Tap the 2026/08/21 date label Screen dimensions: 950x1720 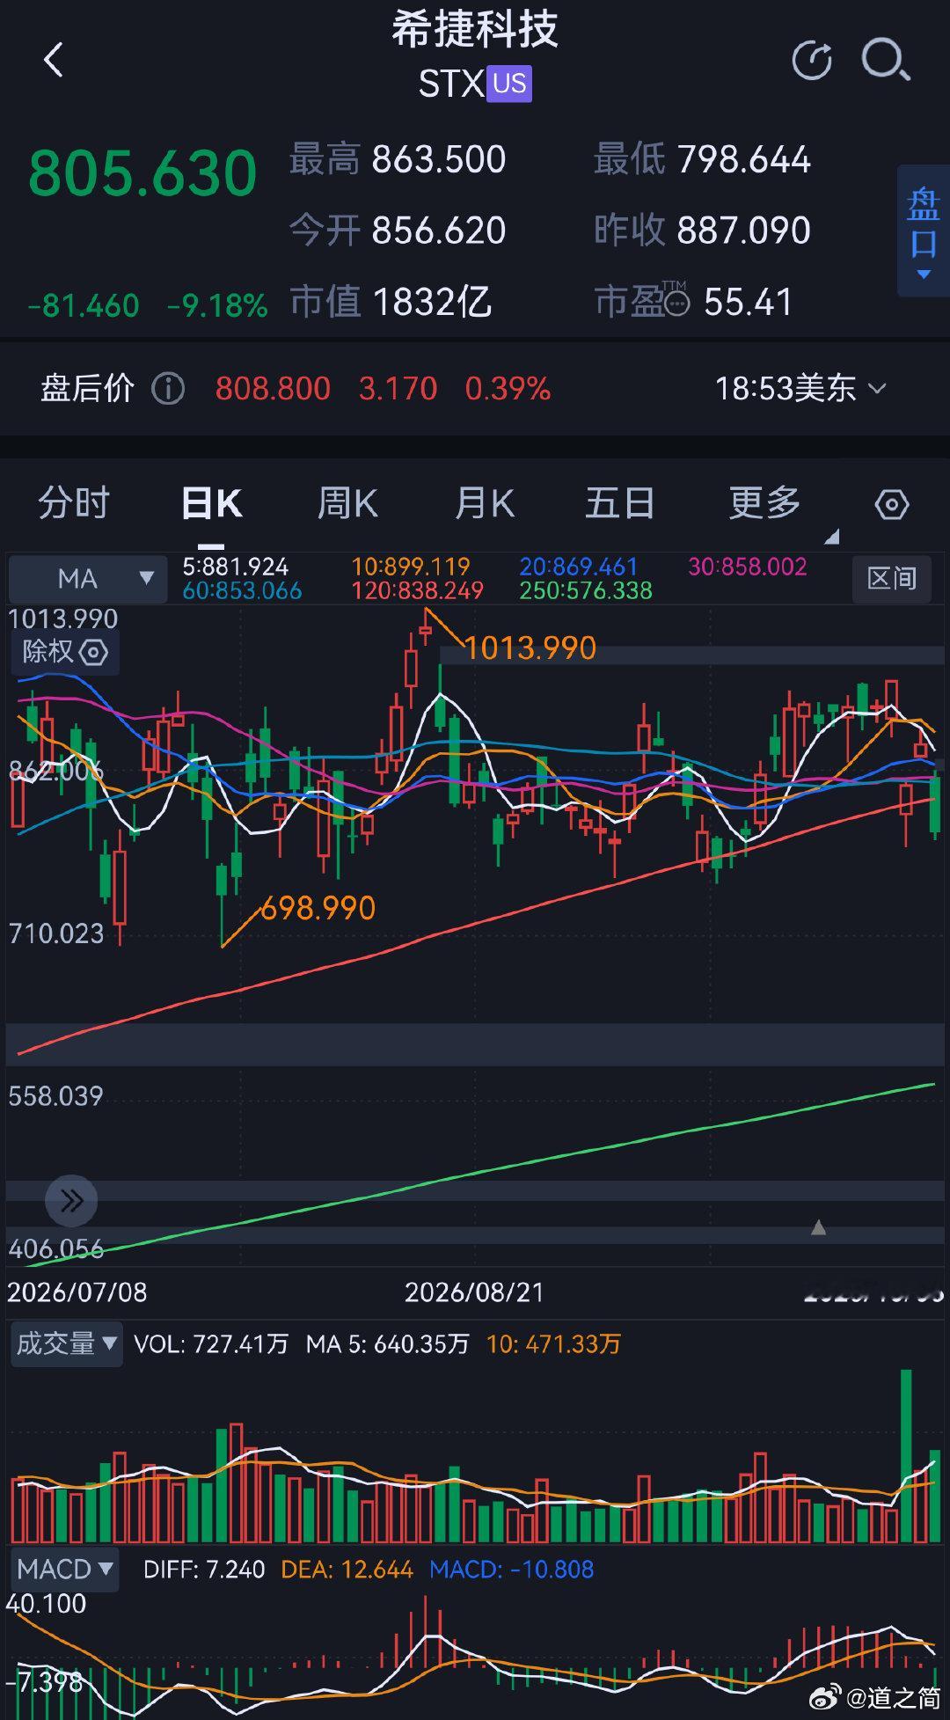[474, 1292]
